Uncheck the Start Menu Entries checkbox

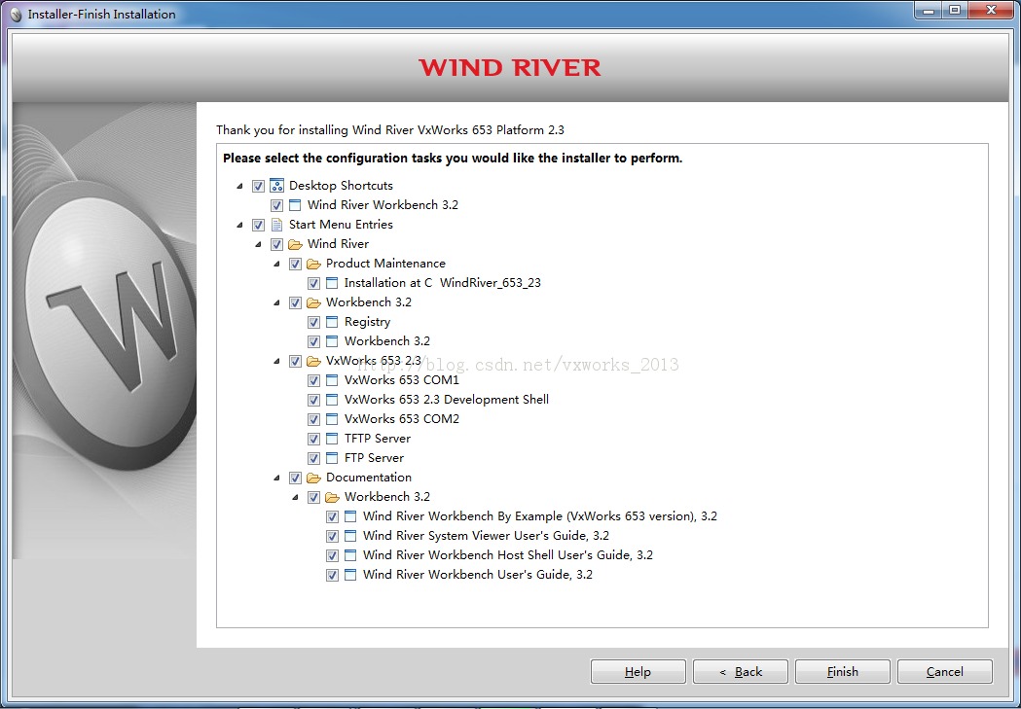(259, 225)
